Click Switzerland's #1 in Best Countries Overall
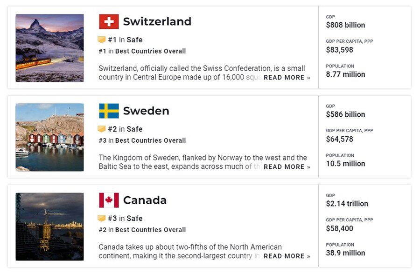Image resolution: width=420 pixels, height=273 pixels. tap(142, 51)
